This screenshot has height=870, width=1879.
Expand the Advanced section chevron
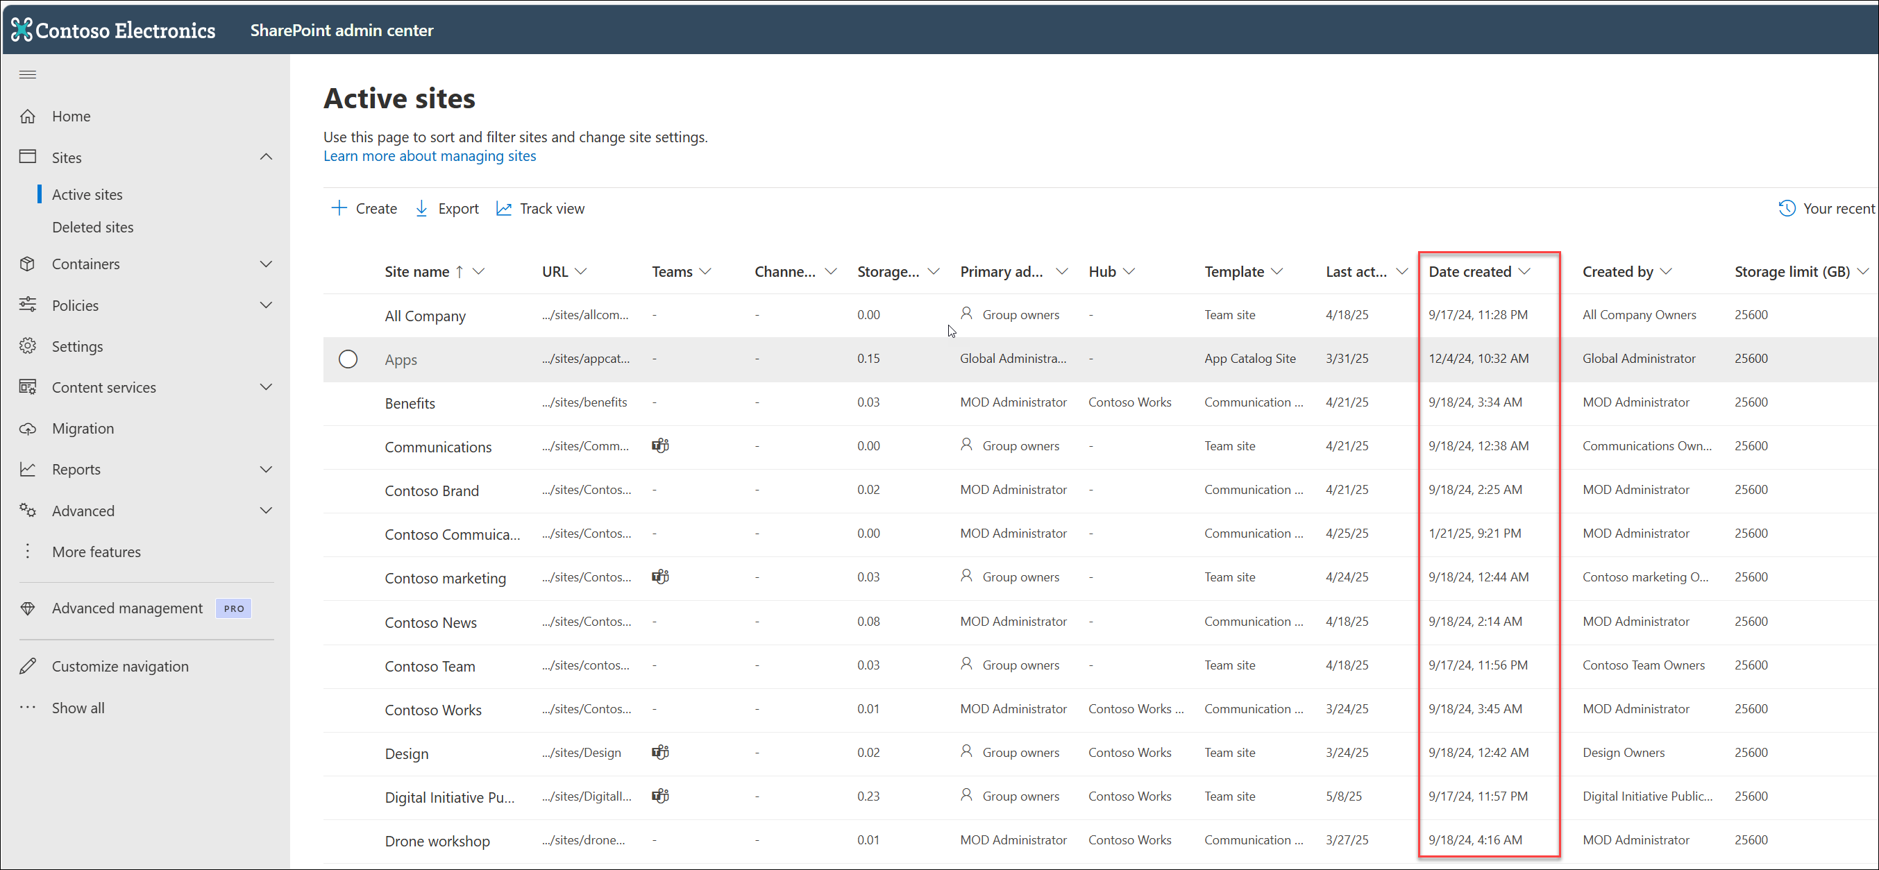267,511
